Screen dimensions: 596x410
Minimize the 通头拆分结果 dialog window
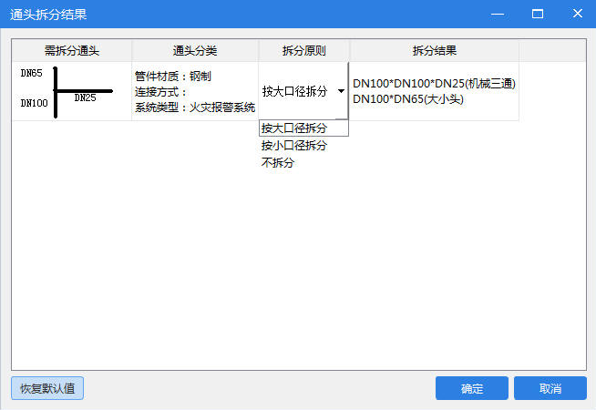click(x=497, y=15)
